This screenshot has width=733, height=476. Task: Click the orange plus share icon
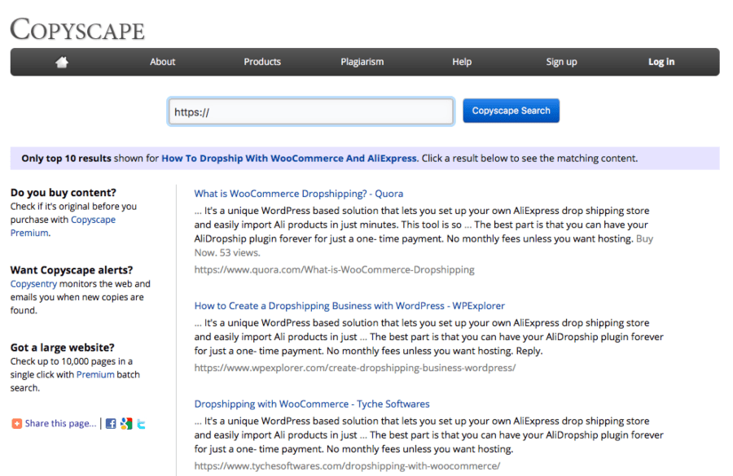point(16,423)
